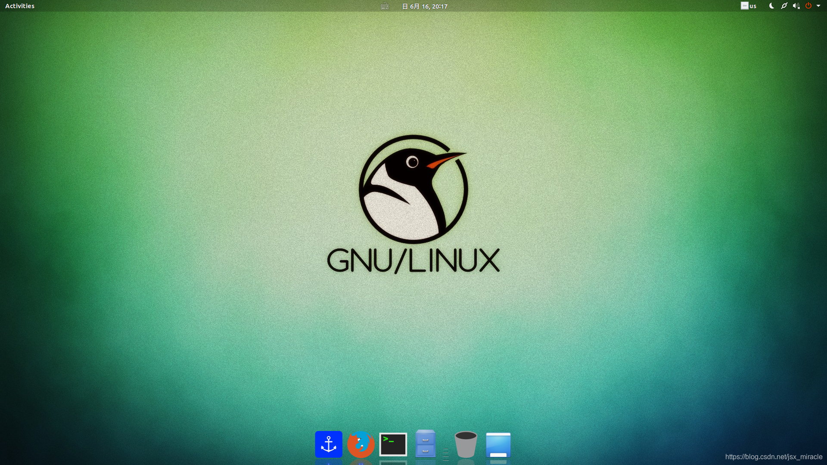Click the orange power icon
Image resolution: width=827 pixels, height=465 pixels.
point(808,6)
